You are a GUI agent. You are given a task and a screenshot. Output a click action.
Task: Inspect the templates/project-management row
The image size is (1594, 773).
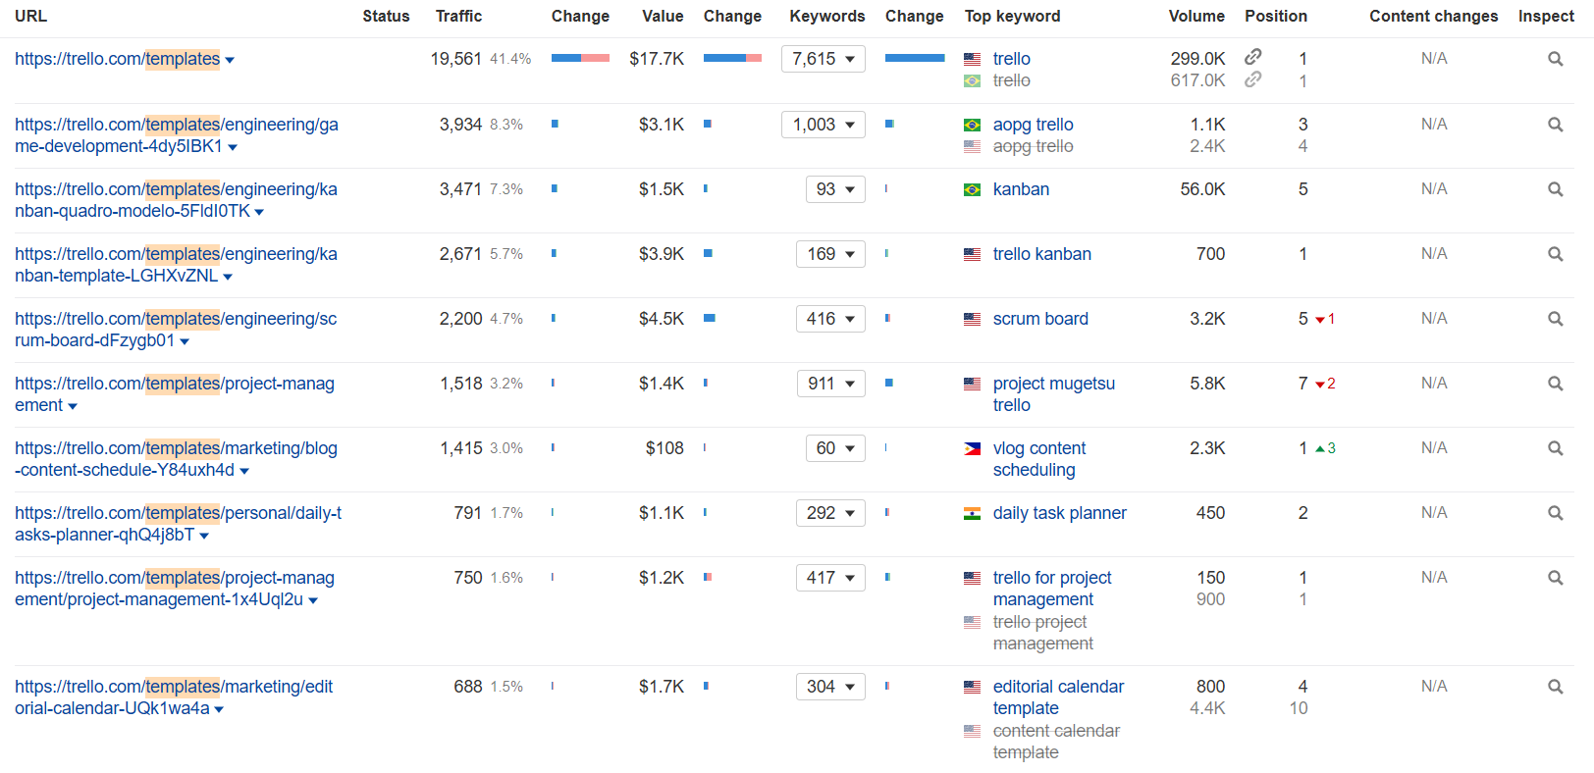point(1555,384)
